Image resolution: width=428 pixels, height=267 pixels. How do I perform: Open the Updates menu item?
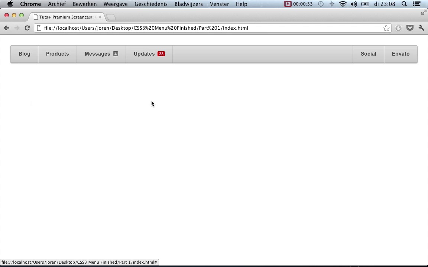149,54
